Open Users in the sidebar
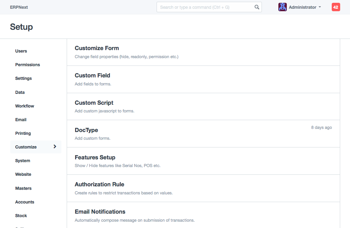The height and width of the screenshot is (228, 350). [21, 51]
